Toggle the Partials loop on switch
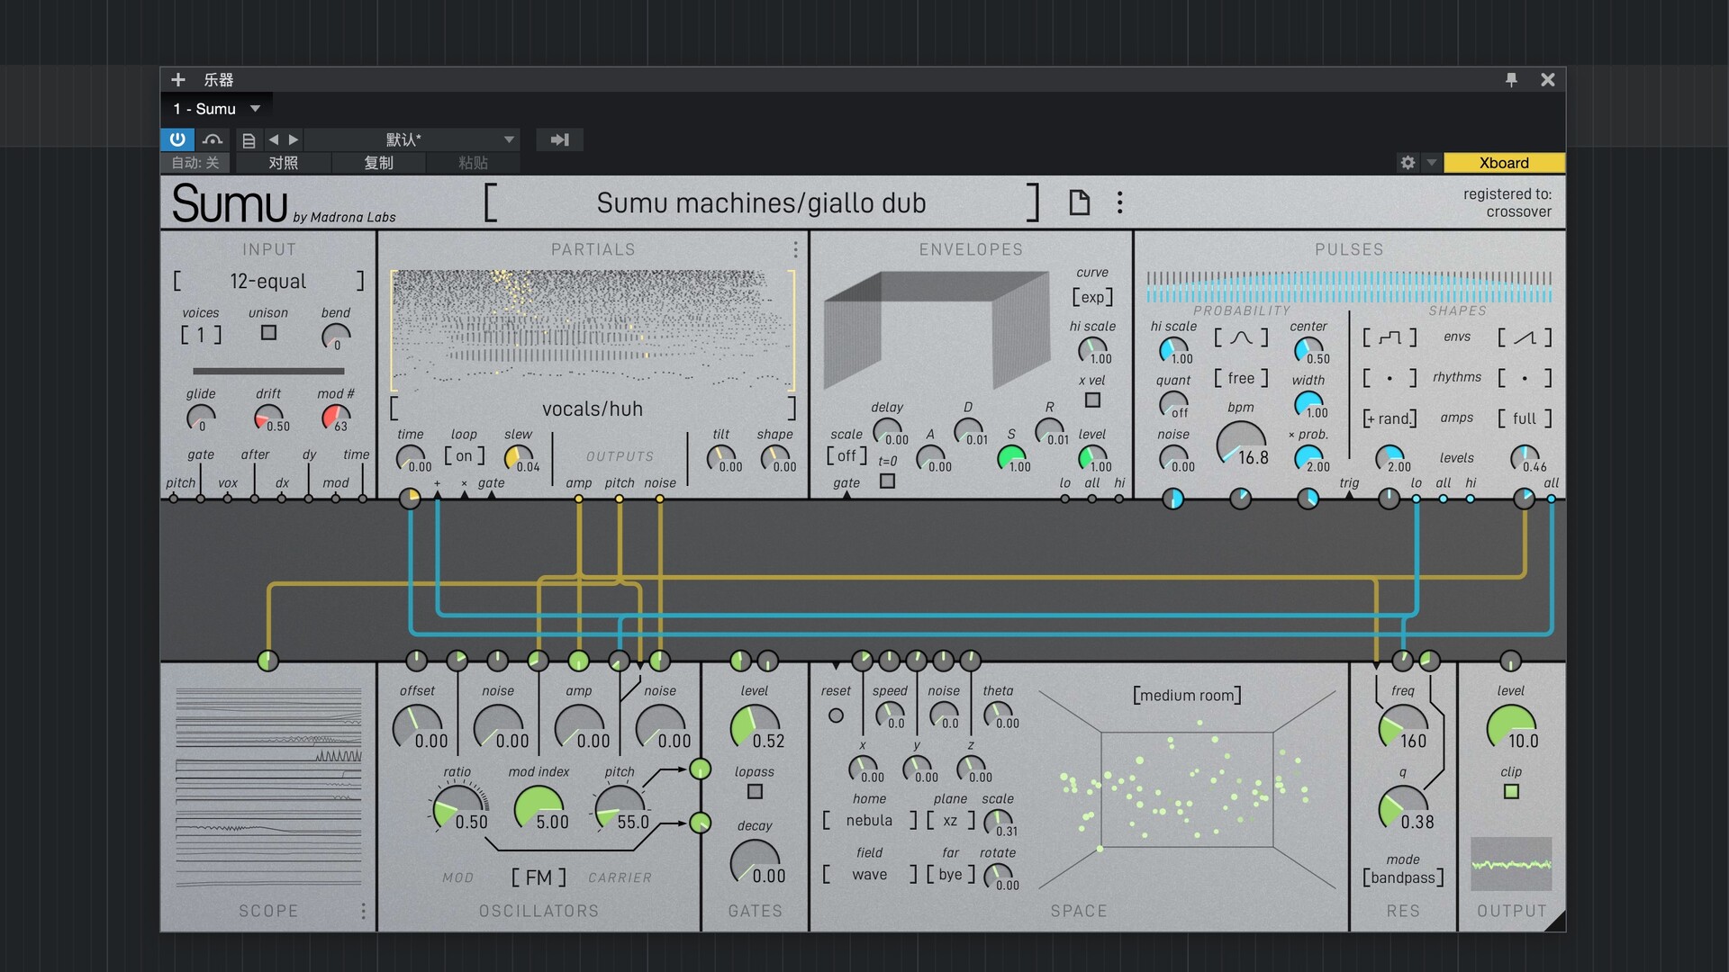The height and width of the screenshot is (972, 1729). (464, 455)
